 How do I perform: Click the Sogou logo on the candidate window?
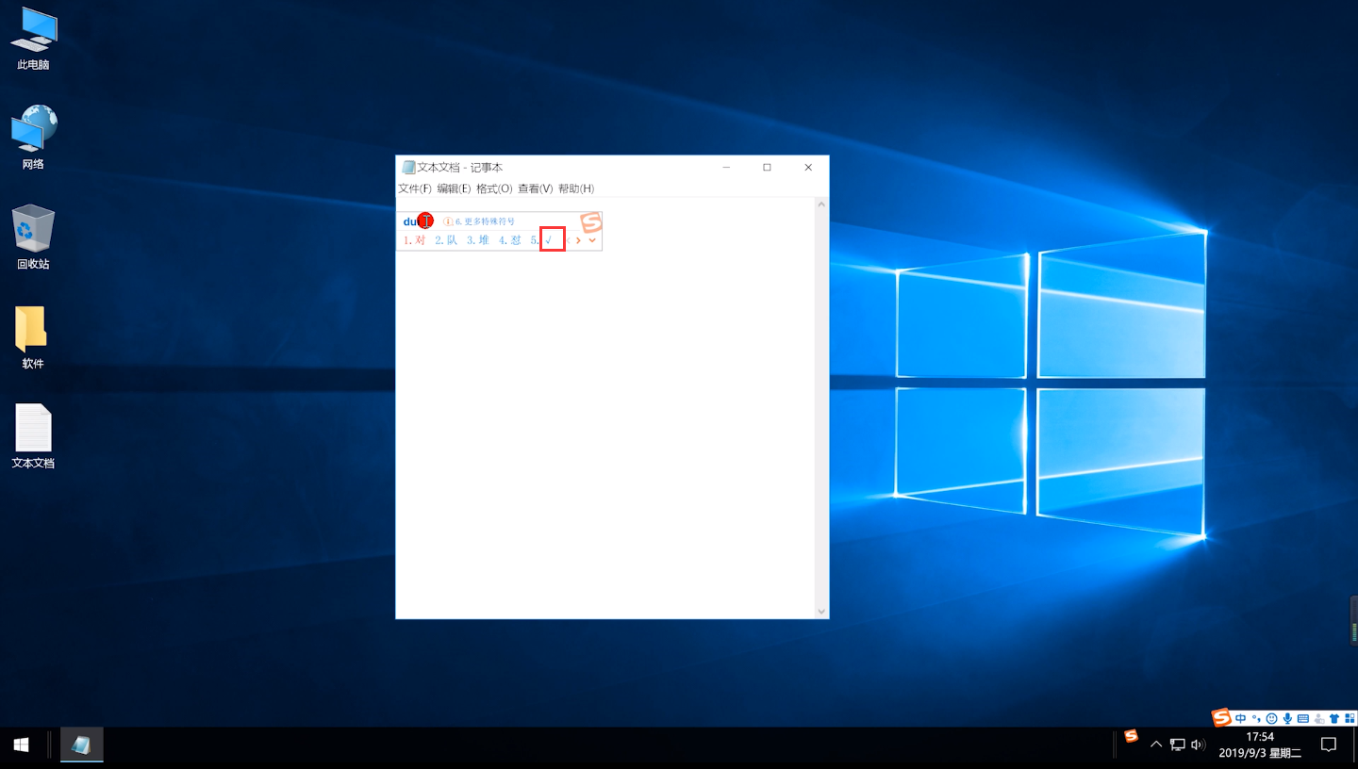[x=590, y=222]
